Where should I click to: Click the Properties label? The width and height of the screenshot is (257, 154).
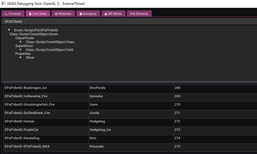tap(23, 54)
